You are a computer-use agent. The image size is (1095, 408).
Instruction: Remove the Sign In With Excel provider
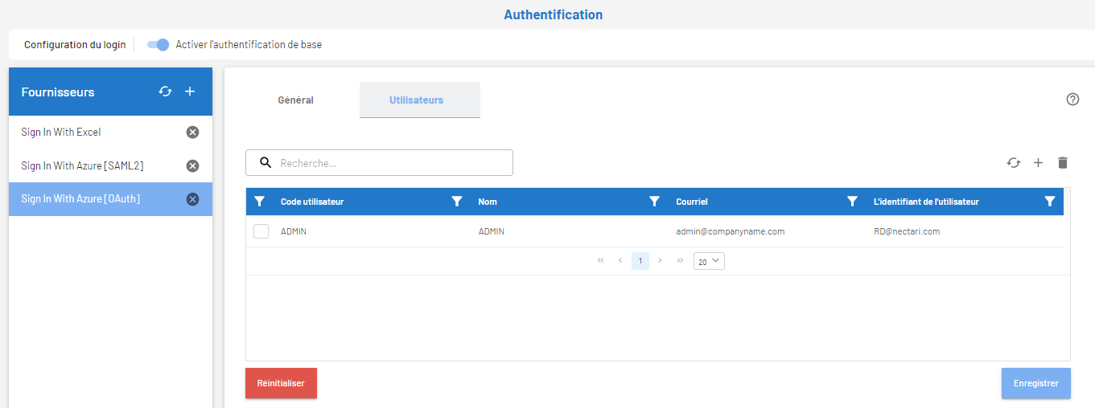tap(192, 133)
